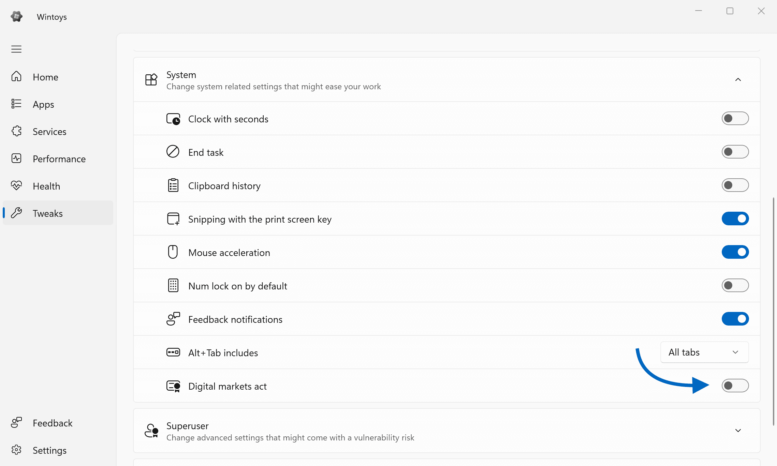The width and height of the screenshot is (777, 466).
Task: Switch to the Performance page
Action: coord(58,159)
